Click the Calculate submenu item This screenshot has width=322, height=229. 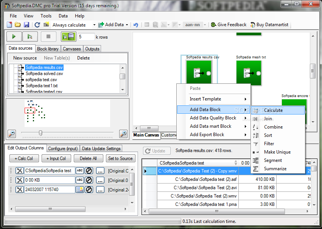tap(278, 110)
